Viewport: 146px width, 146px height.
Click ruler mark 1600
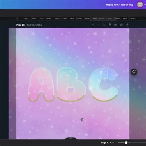tap(80, 19)
